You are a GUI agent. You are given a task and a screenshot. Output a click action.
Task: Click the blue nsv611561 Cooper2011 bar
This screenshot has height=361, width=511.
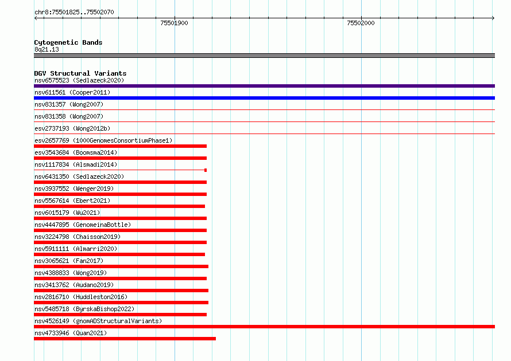[264, 98]
